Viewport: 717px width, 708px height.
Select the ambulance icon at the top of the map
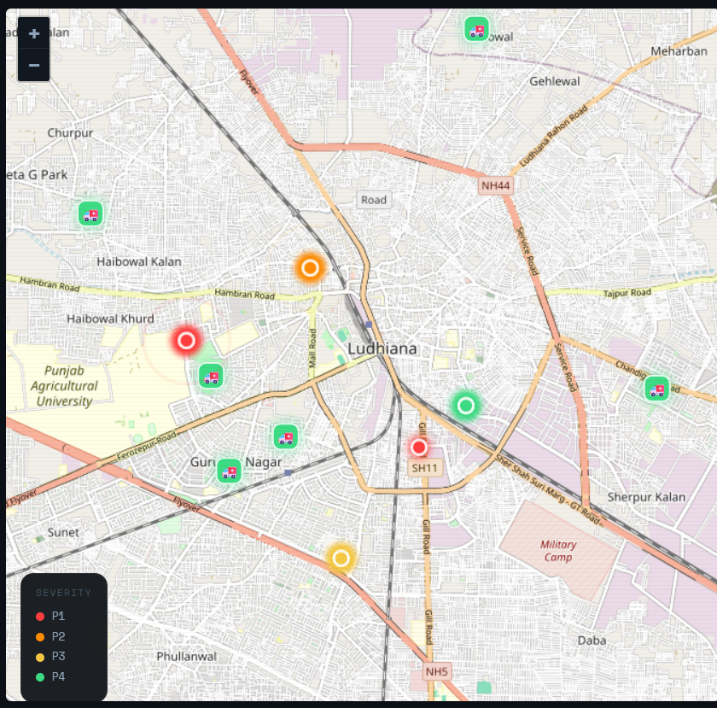click(476, 29)
